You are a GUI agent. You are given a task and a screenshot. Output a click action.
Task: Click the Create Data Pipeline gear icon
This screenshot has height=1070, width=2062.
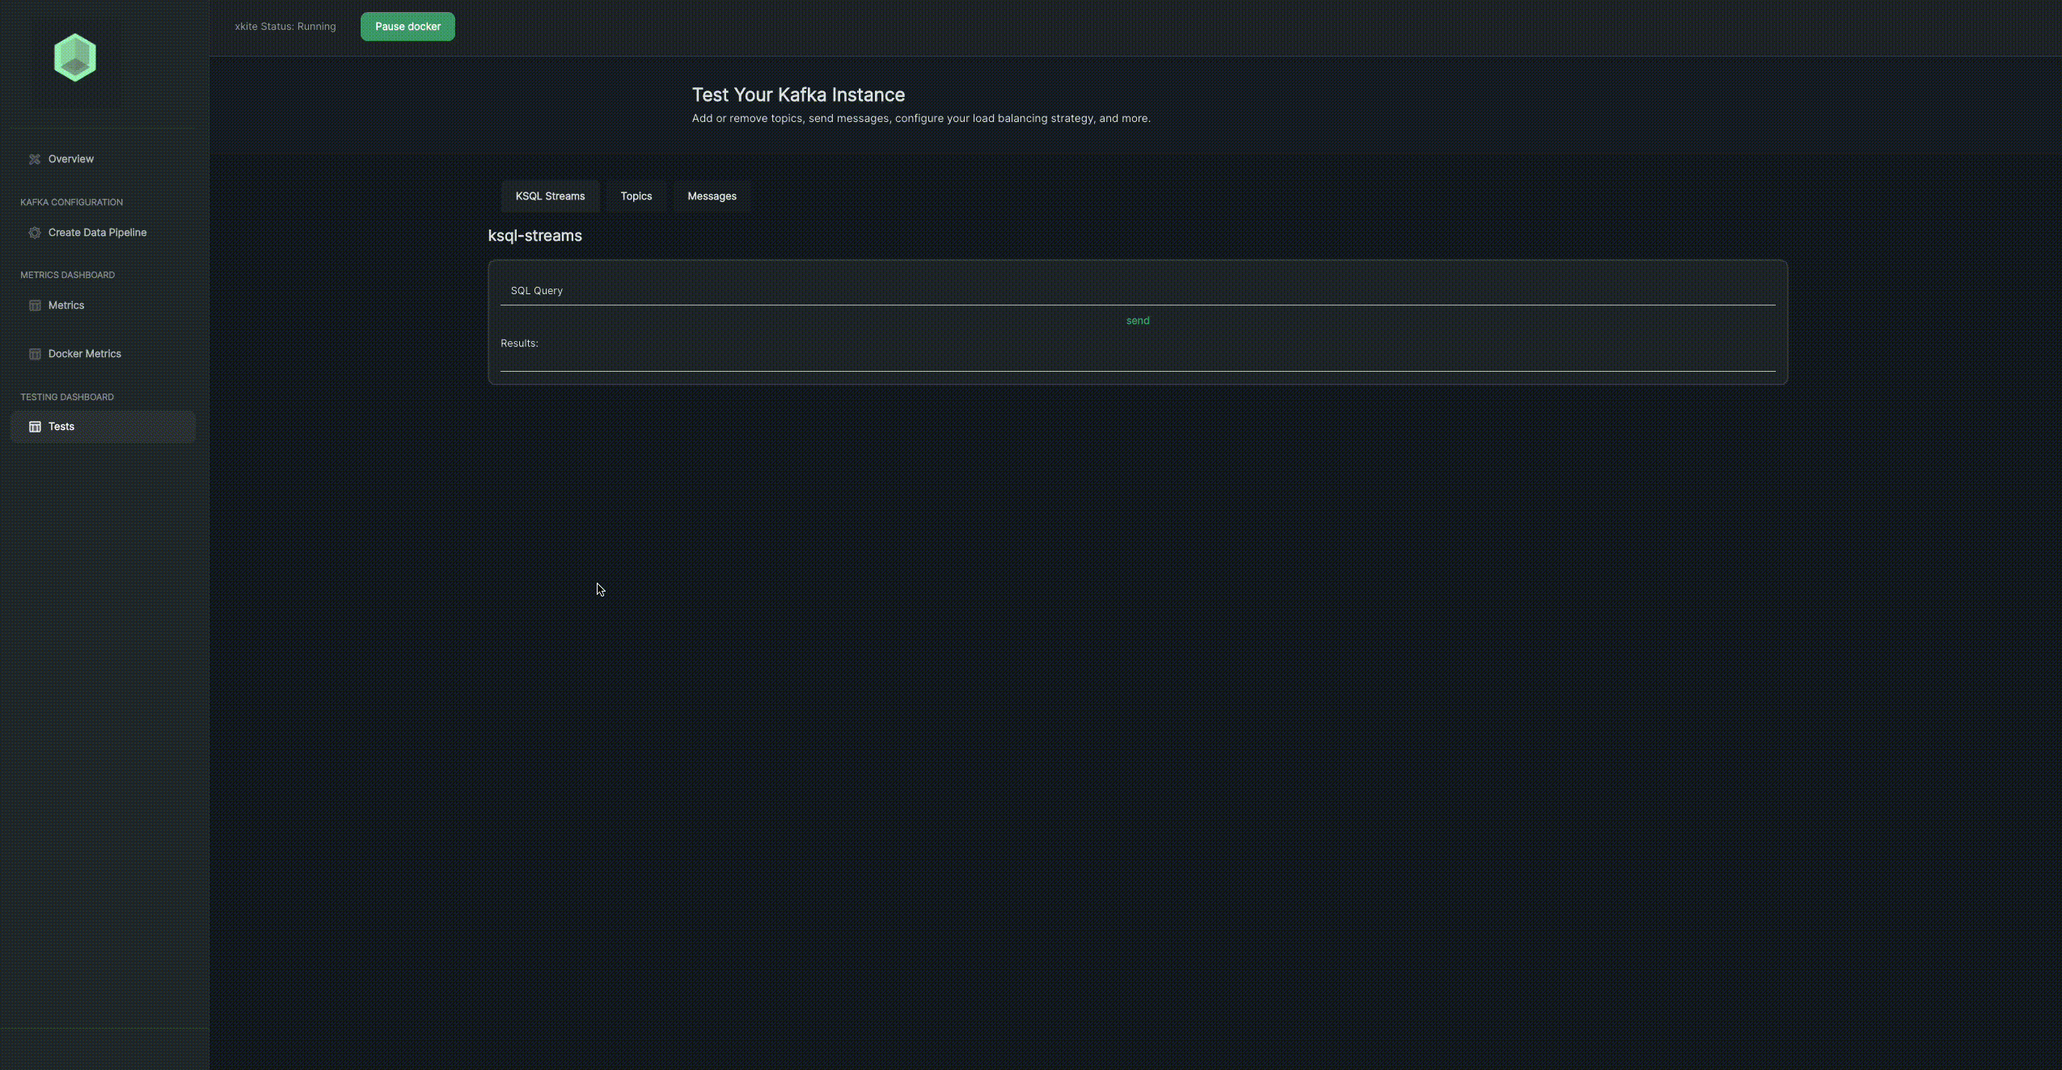click(x=35, y=233)
